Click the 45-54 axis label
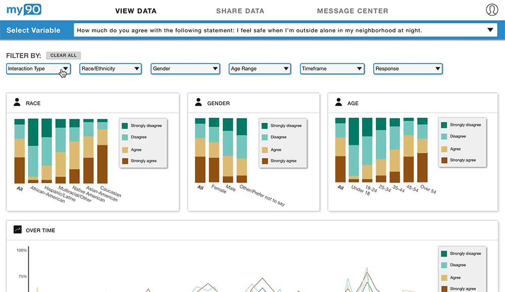The height and width of the screenshot is (292, 505). click(x=412, y=188)
